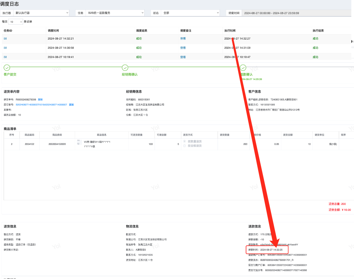Open the 执行器 dropdown showing 默认执行器

click(x=42, y=13)
